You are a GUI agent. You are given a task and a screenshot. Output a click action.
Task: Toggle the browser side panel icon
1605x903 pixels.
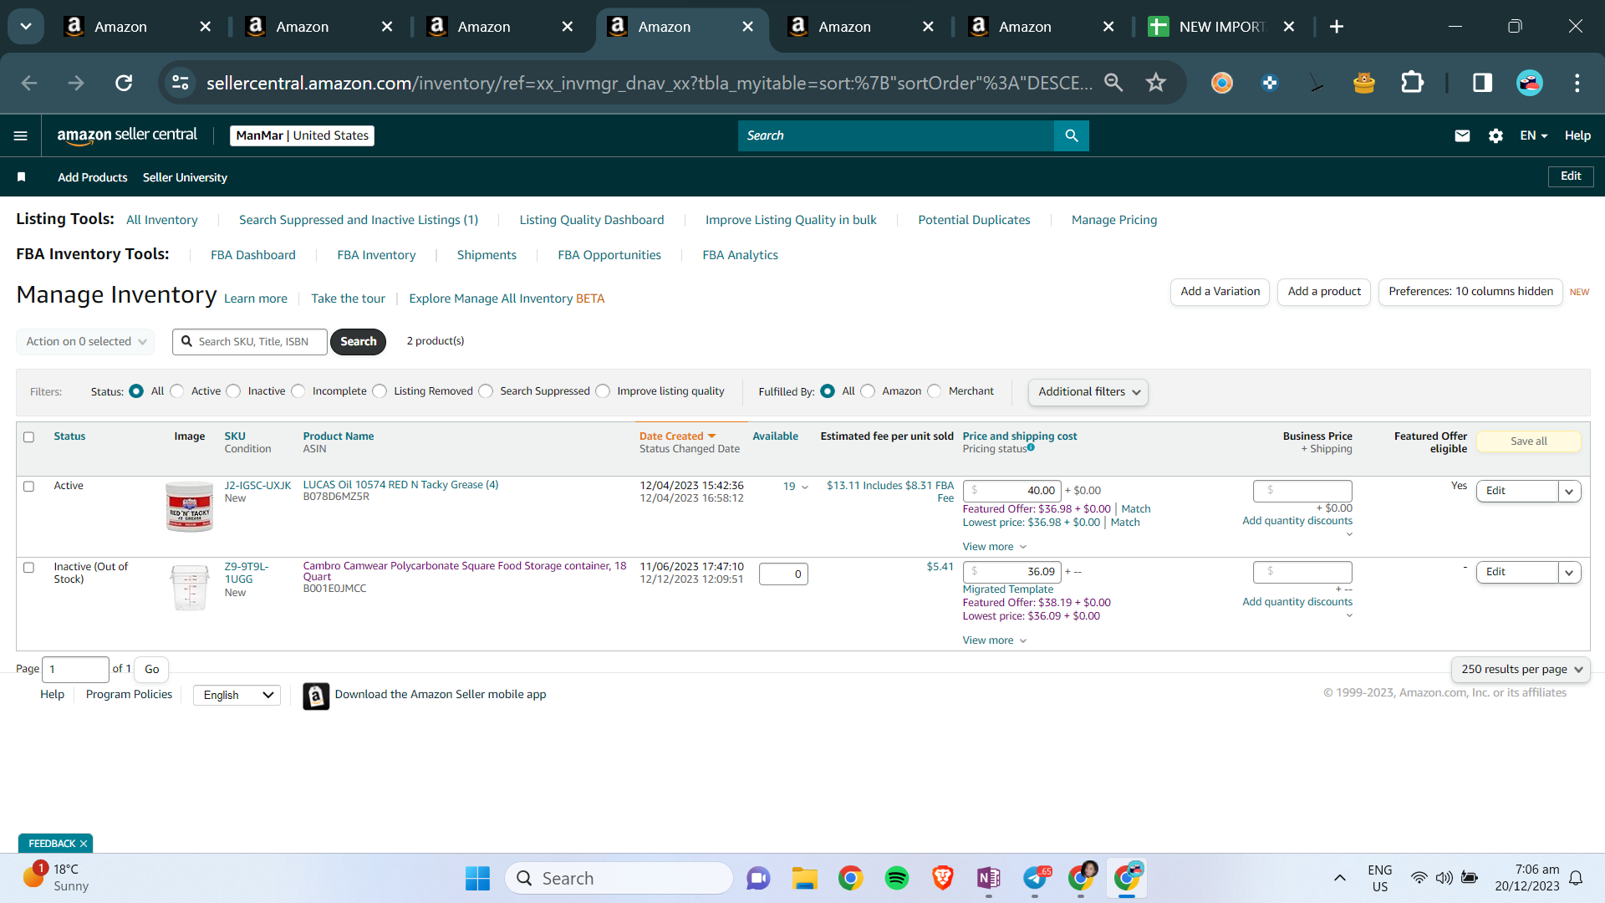point(1483,83)
